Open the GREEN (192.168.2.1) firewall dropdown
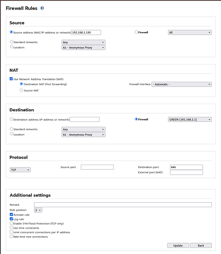 tap(190, 119)
